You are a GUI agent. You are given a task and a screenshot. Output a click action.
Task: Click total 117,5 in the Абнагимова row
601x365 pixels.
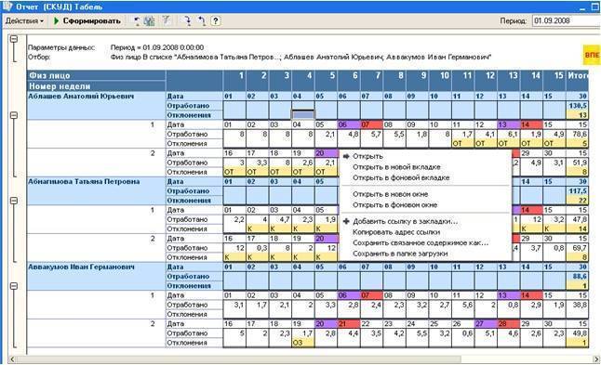(578, 191)
